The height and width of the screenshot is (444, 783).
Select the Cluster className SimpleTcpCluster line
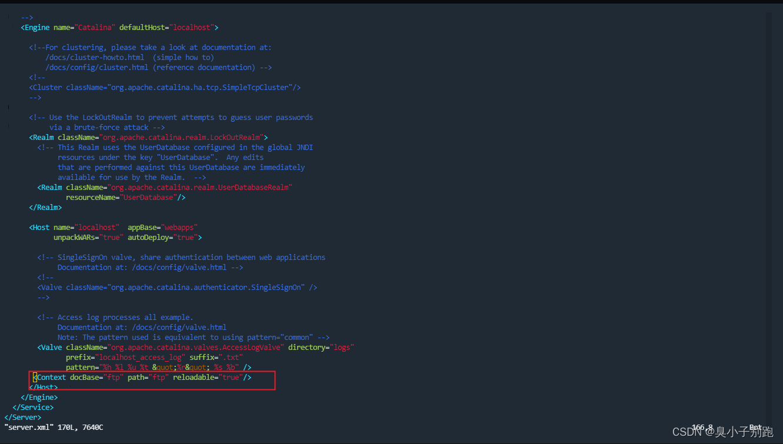pos(165,88)
